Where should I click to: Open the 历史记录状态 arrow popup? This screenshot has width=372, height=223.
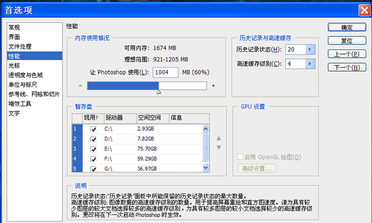tap(310, 49)
